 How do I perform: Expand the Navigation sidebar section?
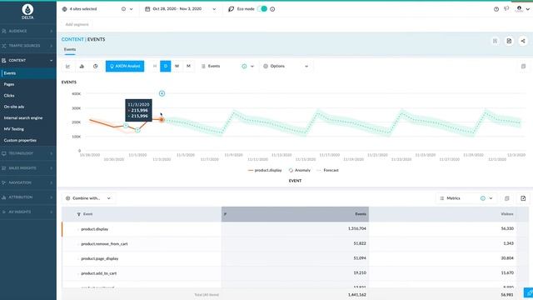[x=28, y=182]
